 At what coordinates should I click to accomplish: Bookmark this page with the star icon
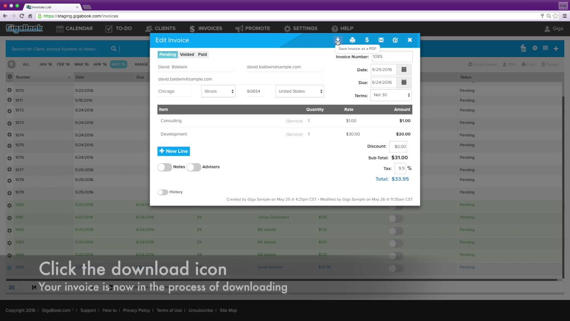coord(555,16)
